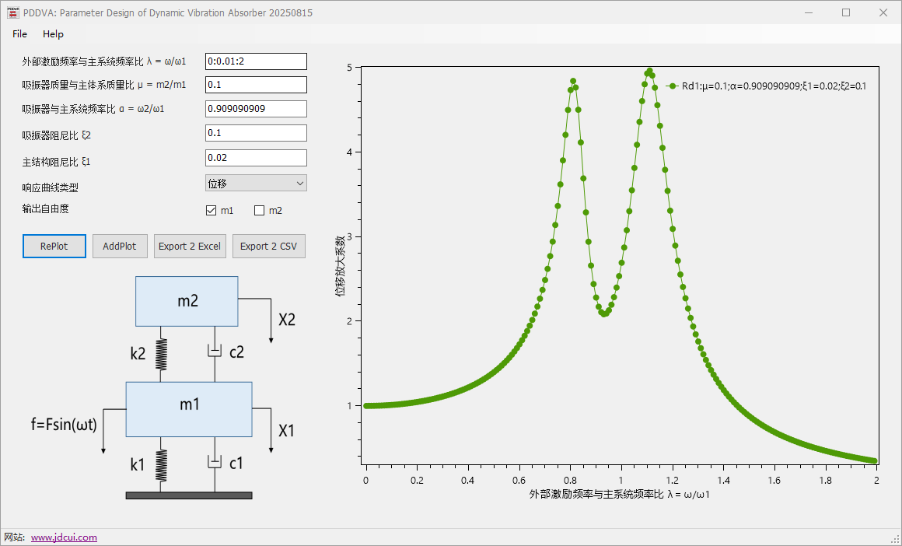Enable the m2 output checkbox

tap(260, 211)
